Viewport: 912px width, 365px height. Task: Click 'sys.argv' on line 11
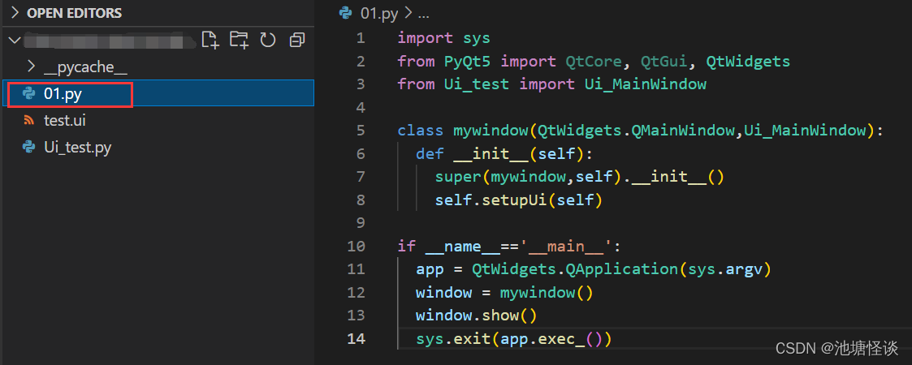pos(724,269)
